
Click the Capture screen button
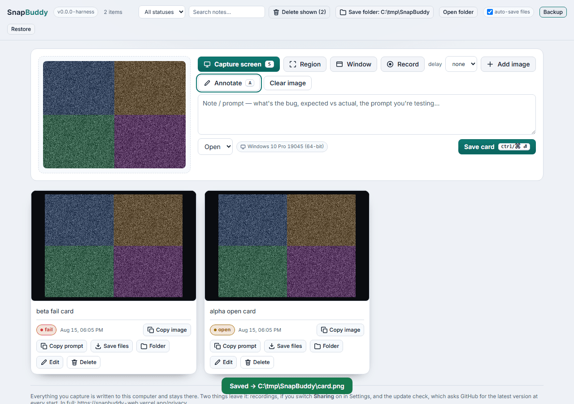click(x=239, y=64)
